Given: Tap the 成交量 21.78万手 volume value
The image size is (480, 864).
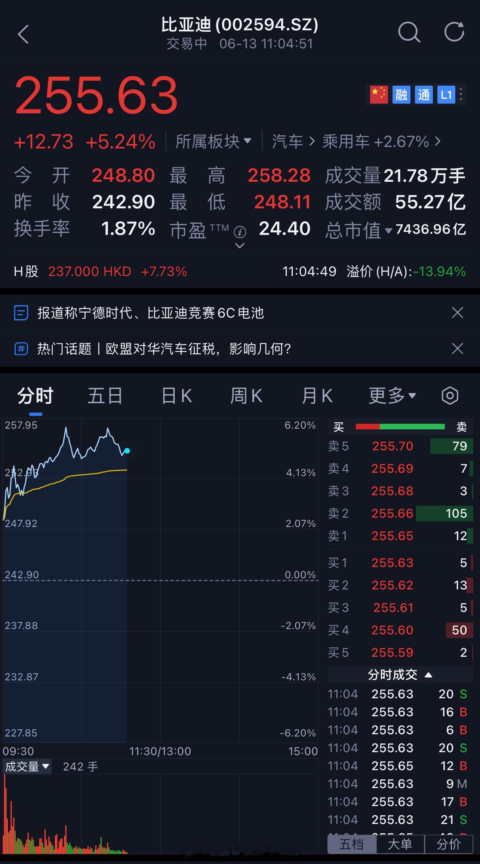Looking at the screenshot, I should (425, 175).
